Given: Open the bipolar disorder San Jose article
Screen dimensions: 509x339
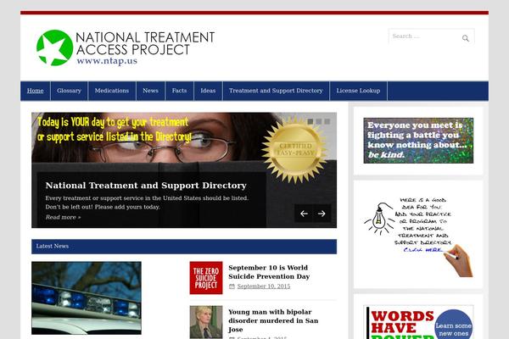Looking at the screenshot, I should point(273,320).
